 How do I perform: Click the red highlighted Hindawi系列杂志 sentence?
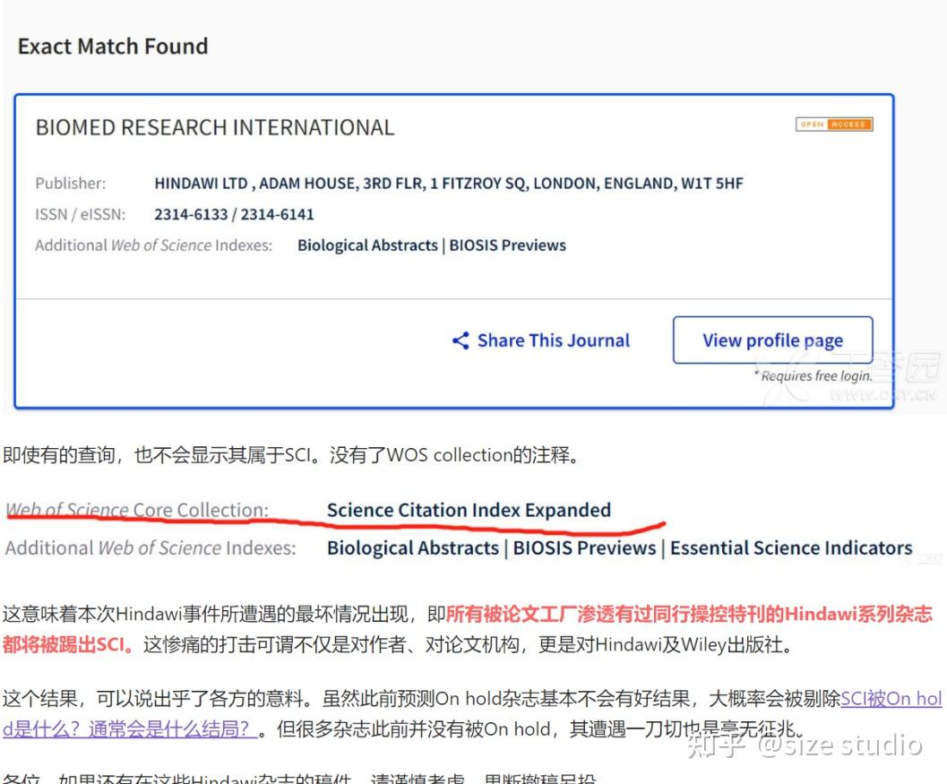[x=469, y=629]
